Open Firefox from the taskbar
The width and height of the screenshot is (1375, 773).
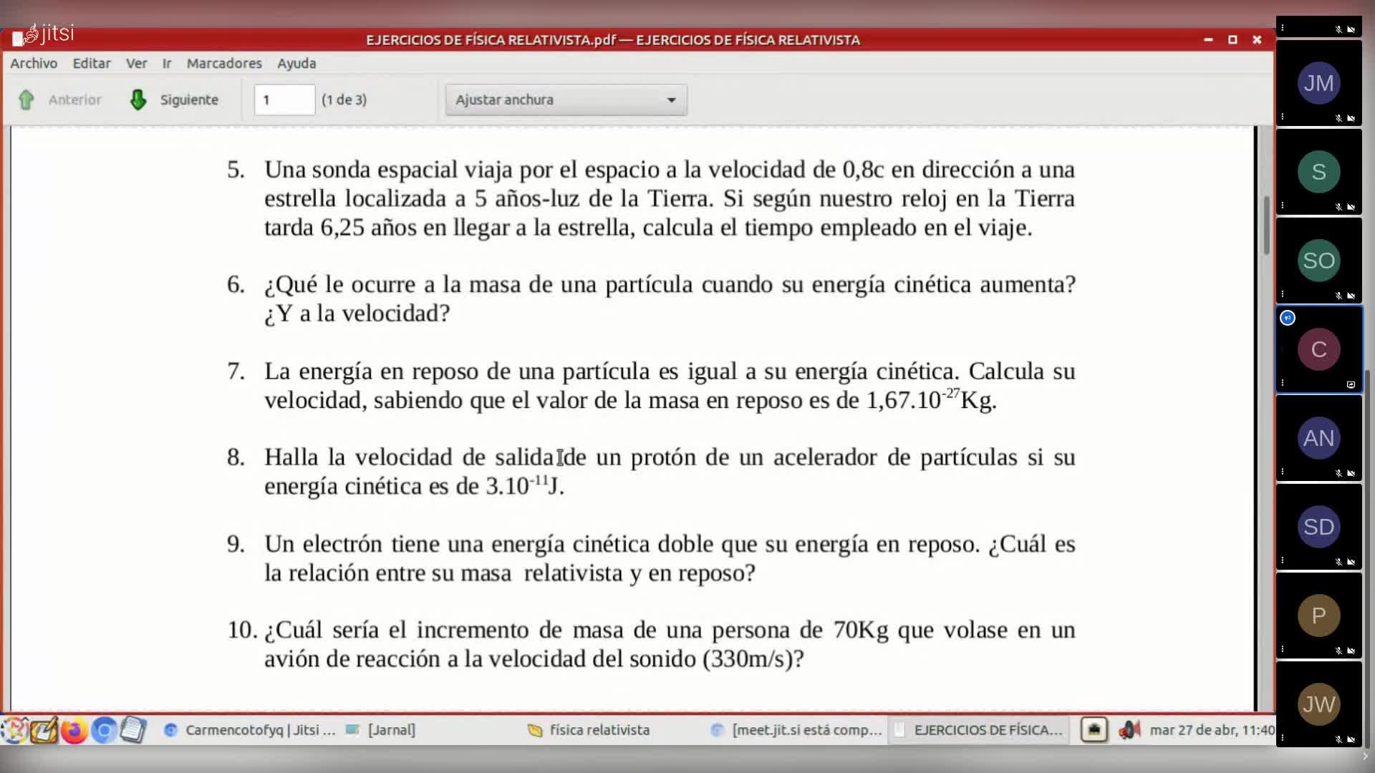click(x=74, y=730)
